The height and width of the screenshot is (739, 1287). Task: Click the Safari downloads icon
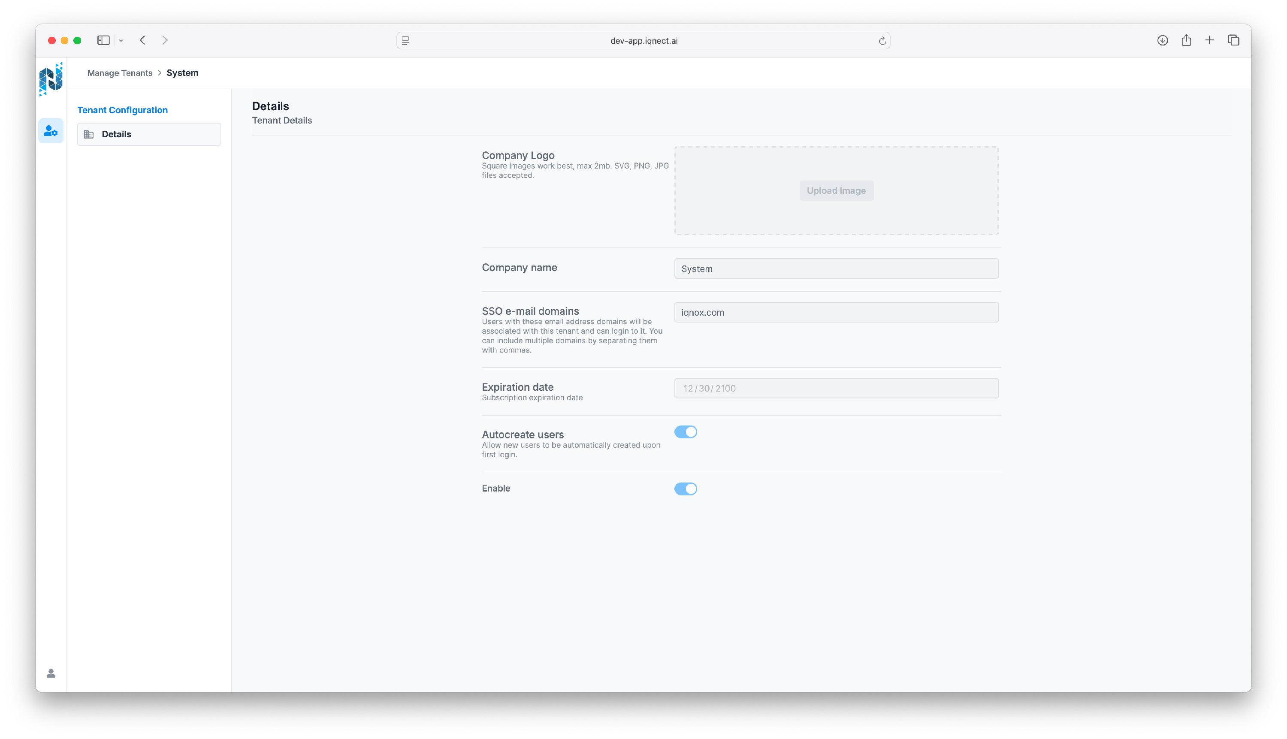coord(1162,40)
